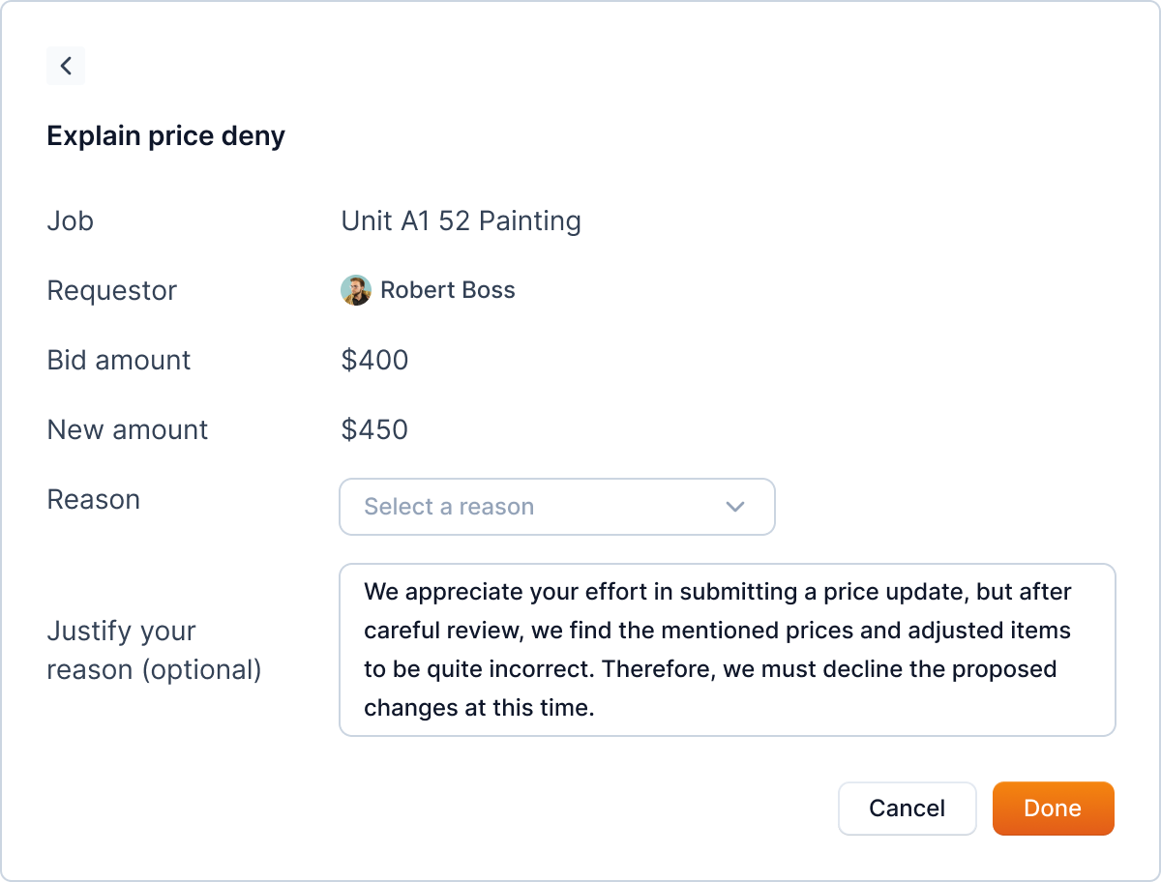
Task: Click the 'Explain price deny' heading
Action: pyautogui.click(x=165, y=136)
